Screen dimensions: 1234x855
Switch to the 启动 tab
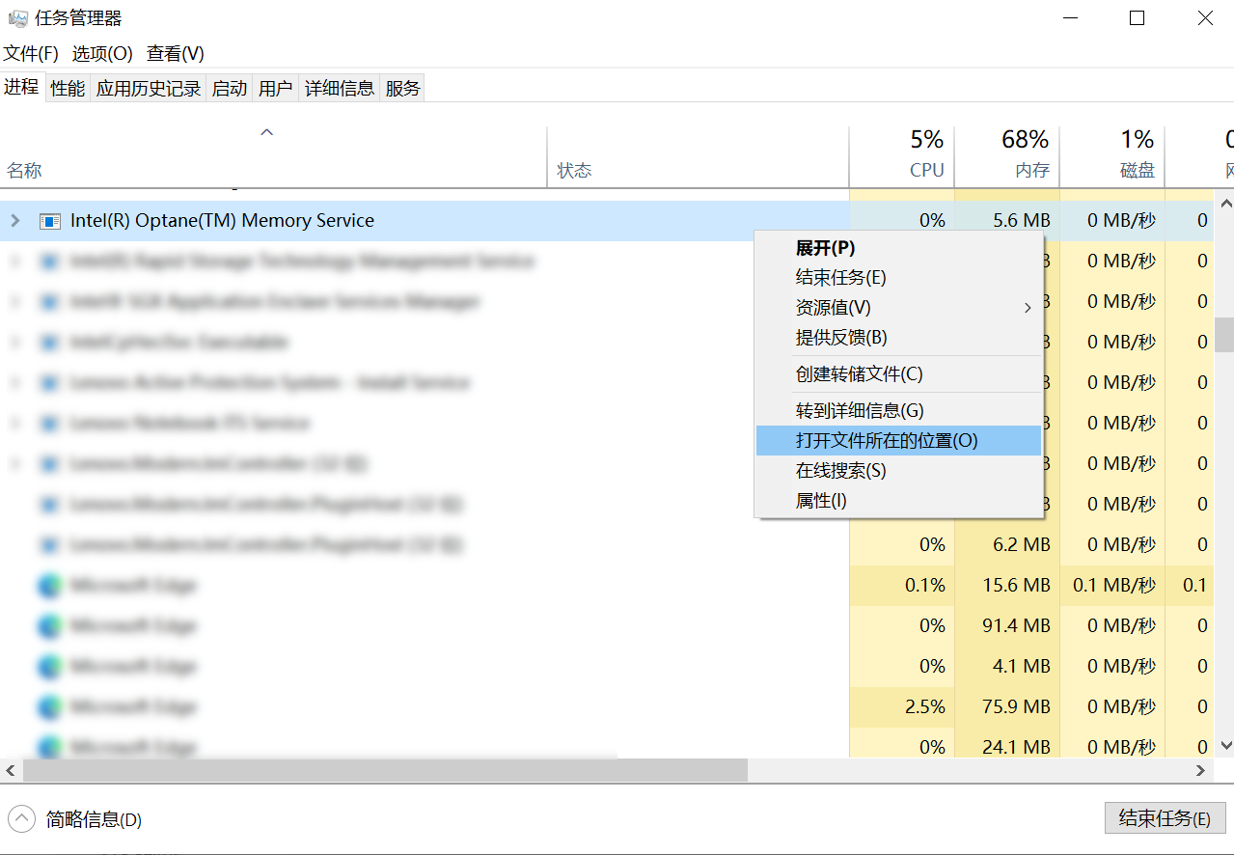coord(230,88)
